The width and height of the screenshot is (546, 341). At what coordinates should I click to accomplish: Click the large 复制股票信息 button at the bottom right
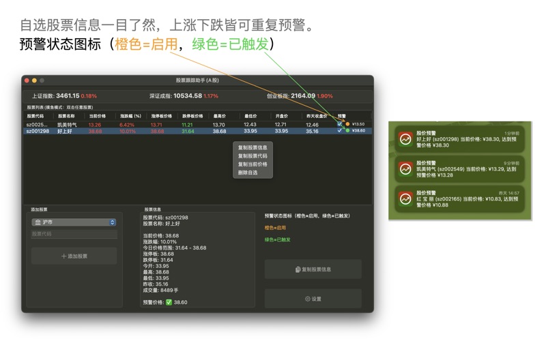pos(313,269)
